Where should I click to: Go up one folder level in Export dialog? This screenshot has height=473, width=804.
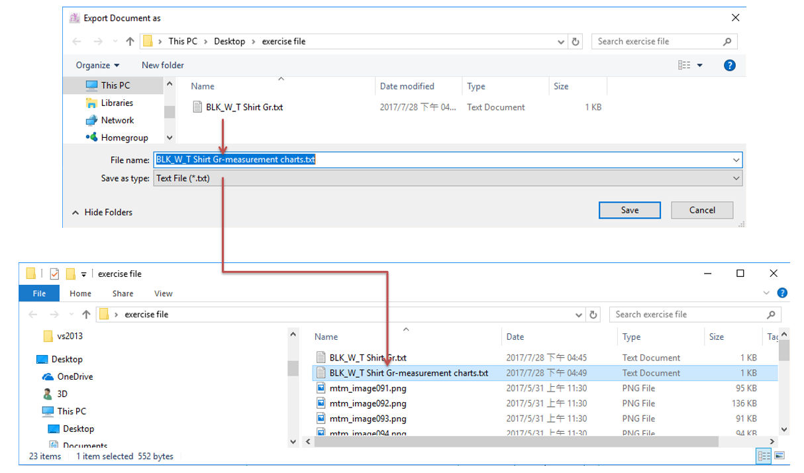(130, 41)
